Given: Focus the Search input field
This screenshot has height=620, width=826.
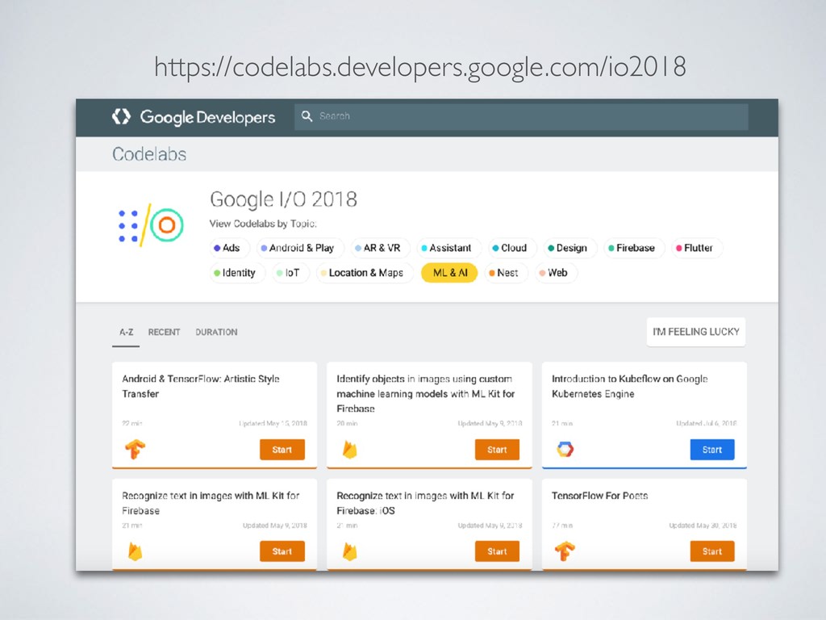Looking at the screenshot, I should 521,116.
